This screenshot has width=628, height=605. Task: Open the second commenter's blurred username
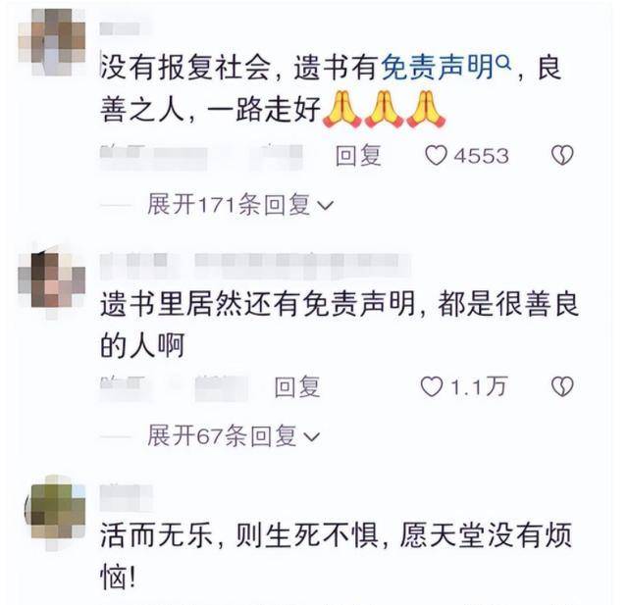255,264
